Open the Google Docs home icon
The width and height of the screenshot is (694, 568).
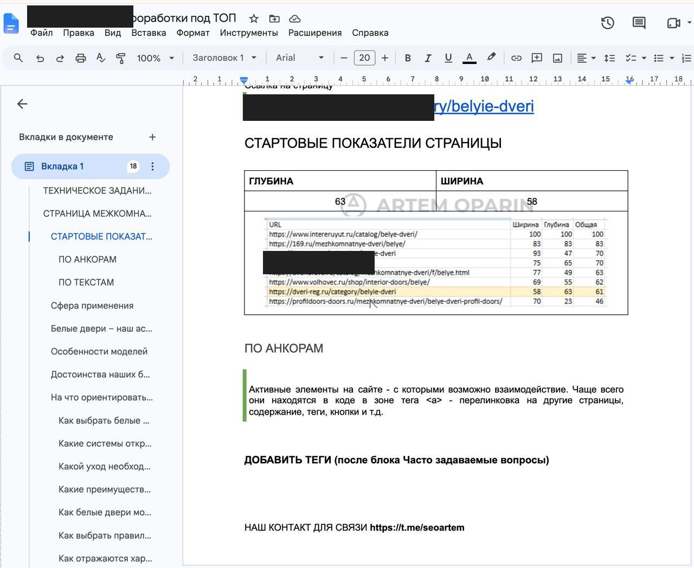pos(11,23)
